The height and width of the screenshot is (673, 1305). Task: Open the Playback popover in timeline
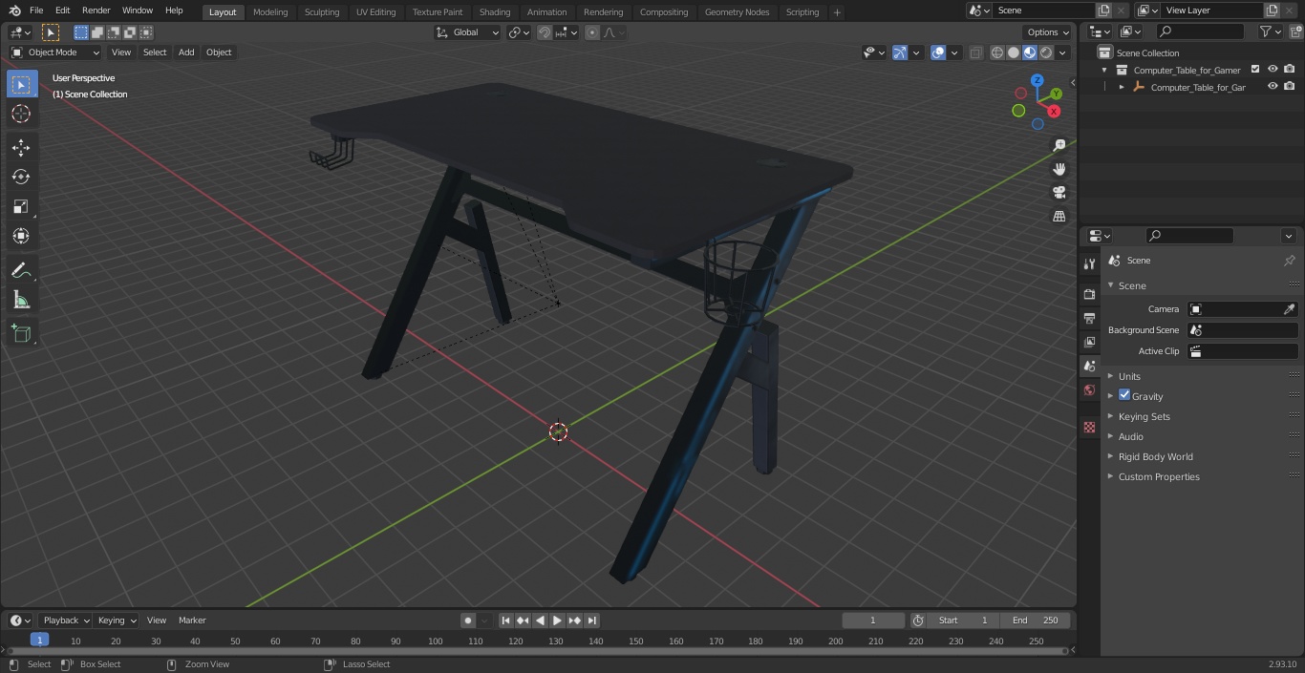[x=66, y=620]
